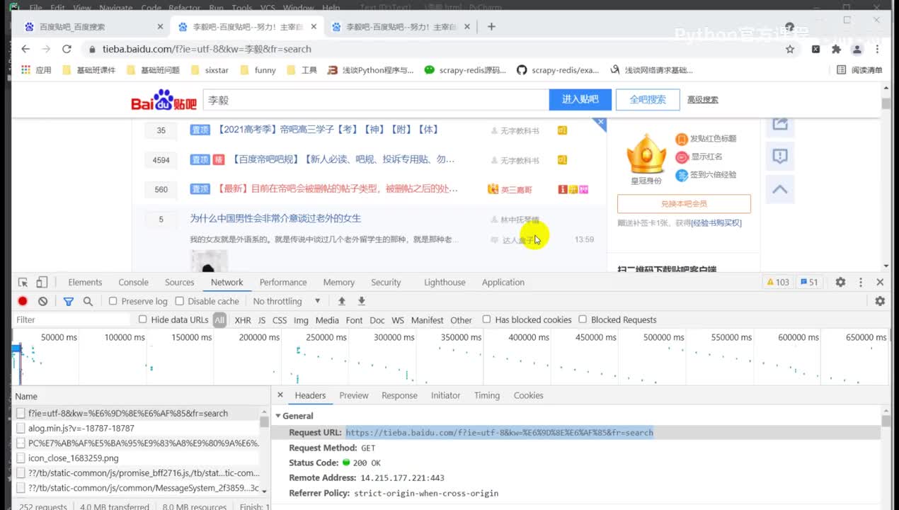Open DevTools settings gear
The height and width of the screenshot is (510, 899).
(x=840, y=282)
